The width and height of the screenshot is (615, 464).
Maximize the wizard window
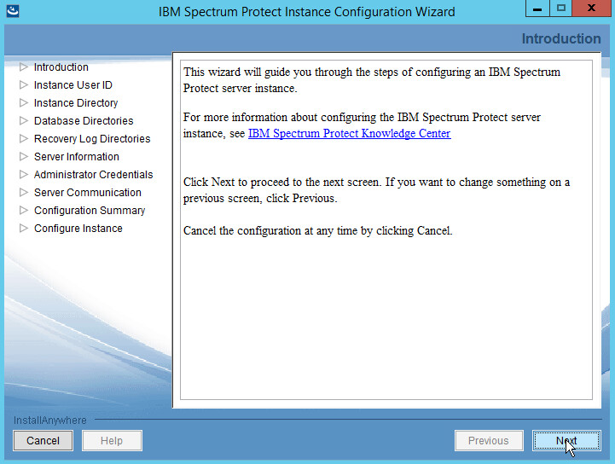click(x=560, y=9)
